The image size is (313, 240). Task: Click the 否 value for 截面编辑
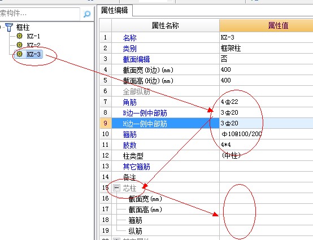[x=266, y=59]
